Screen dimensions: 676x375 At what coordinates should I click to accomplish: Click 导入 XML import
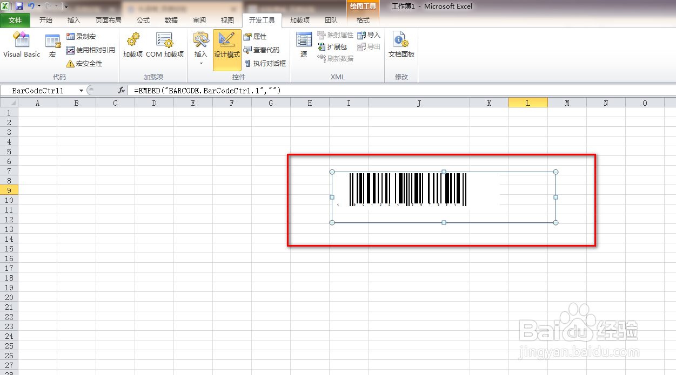[x=369, y=35]
